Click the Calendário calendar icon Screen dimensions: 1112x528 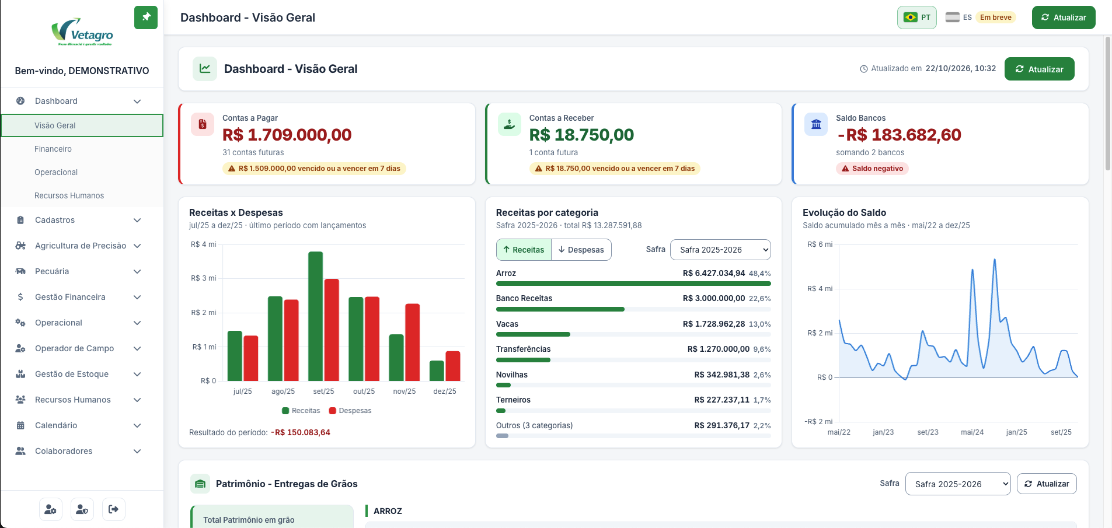point(20,425)
